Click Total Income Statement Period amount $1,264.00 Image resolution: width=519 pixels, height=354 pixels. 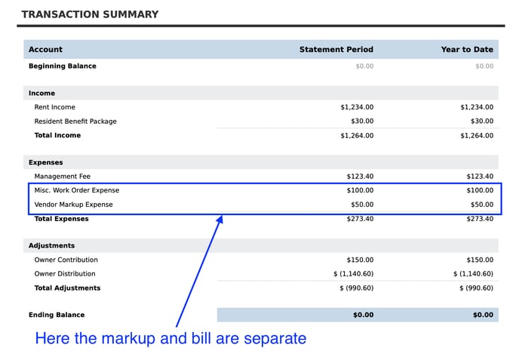[x=356, y=136]
